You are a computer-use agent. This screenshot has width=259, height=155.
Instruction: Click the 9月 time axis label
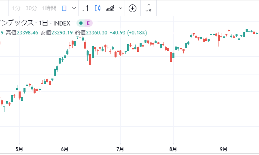[223, 149]
